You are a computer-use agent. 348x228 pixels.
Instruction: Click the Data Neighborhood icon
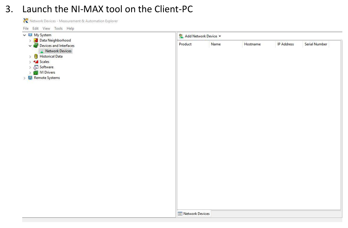click(x=36, y=40)
